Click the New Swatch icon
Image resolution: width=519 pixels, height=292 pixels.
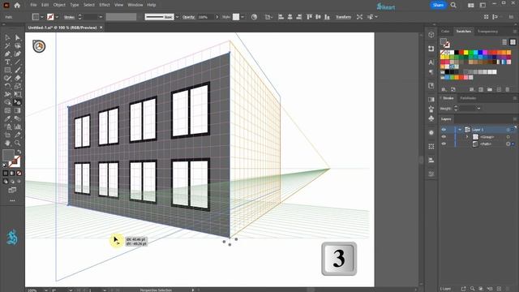(499, 89)
